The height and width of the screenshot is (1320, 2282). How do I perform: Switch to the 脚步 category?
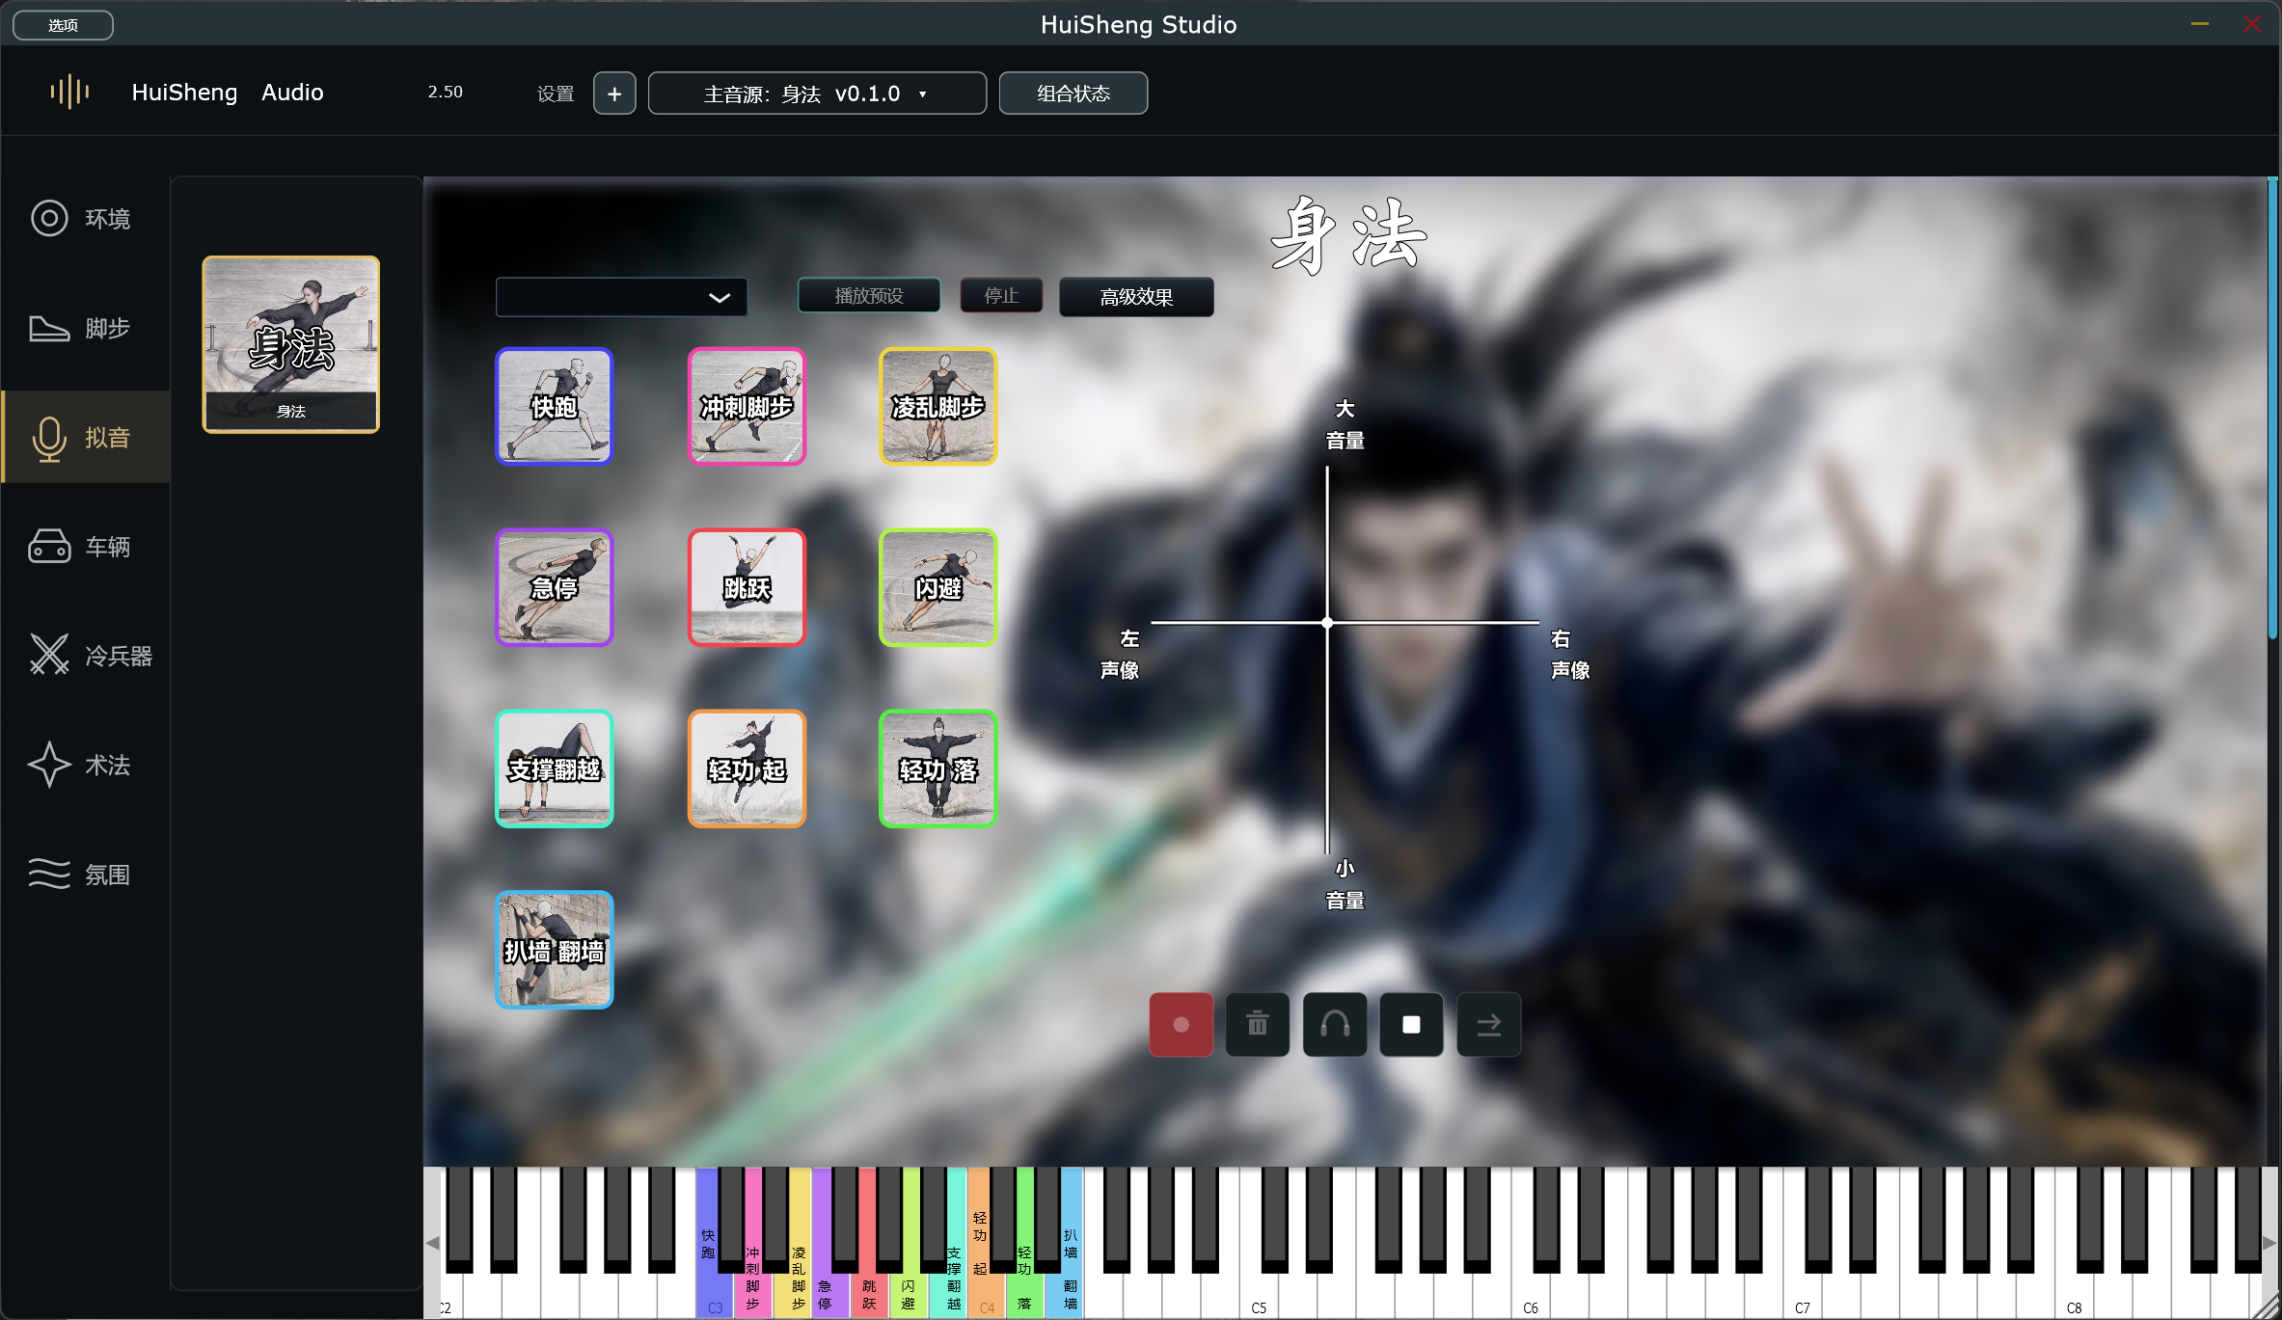pos(86,328)
